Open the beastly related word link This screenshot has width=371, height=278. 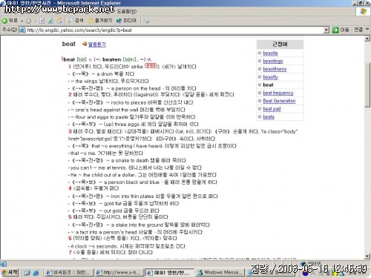[x=270, y=77]
